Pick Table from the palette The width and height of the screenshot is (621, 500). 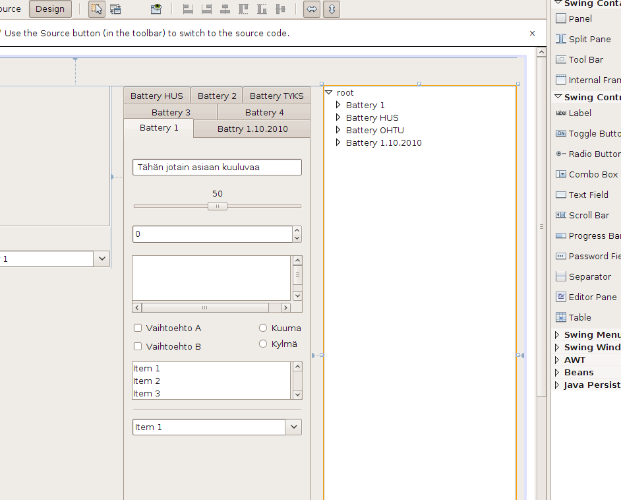(573, 317)
